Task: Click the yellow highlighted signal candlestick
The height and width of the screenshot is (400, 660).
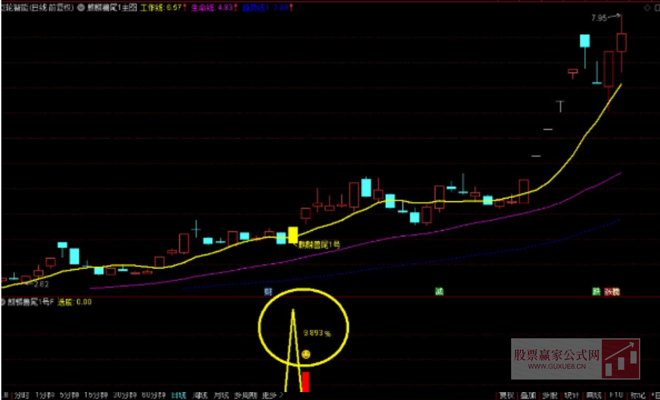Action: pos(292,235)
